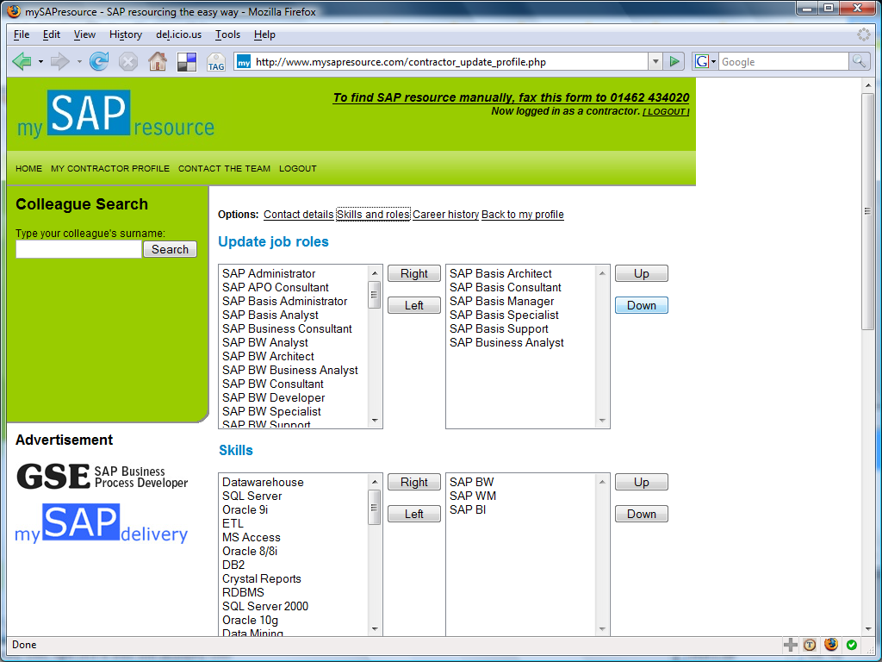Screen dimensions: 882x662
Task: Click the Forward arrow button
Action: point(59,61)
